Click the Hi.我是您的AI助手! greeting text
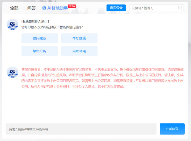Screen dimensions: 191x141 click(35, 21)
